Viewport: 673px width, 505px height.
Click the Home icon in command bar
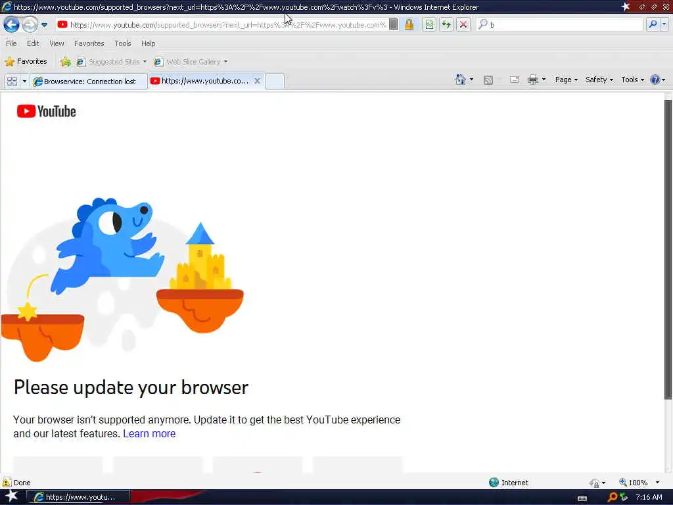(461, 80)
